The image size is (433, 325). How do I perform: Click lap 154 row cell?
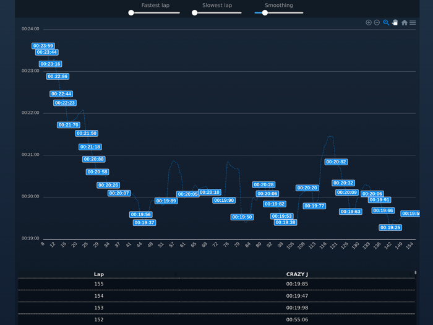(x=98, y=296)
